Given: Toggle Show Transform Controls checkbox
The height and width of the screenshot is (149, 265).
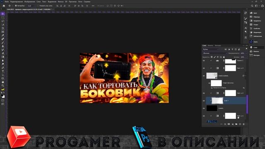Looking at the screenshot, I should pyautogui.click(x=38, y=6).
